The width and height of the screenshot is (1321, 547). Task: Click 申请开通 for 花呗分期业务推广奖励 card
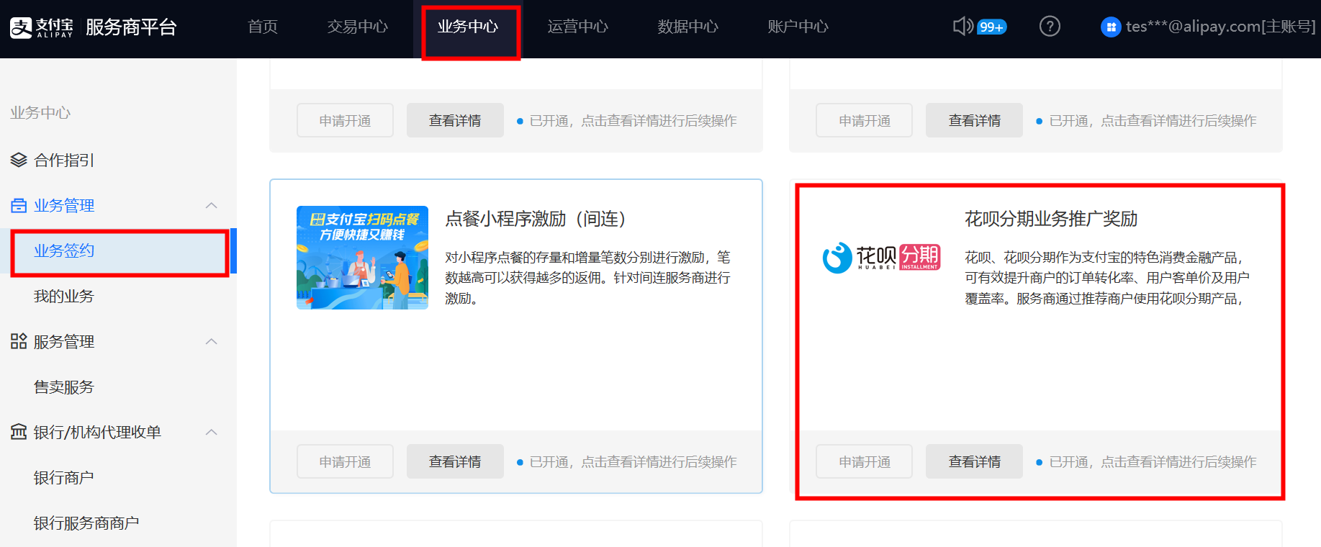(864, 461)
